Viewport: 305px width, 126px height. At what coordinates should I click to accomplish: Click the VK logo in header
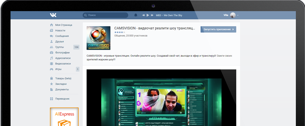53,15
